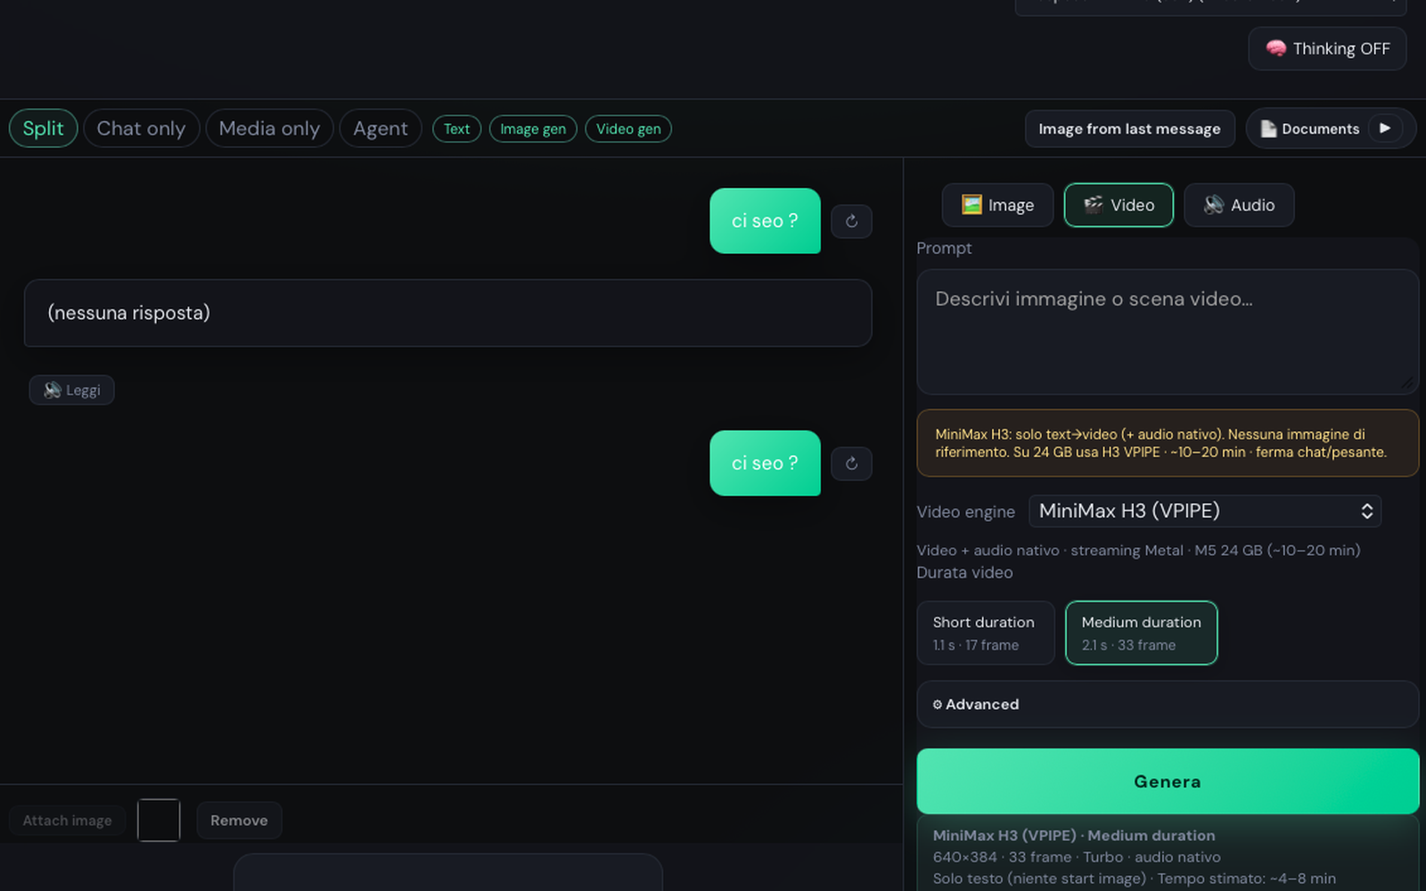Click the '(nessuna risposta)' reply box
1426x891 pixels.
pyautogui.click(x=447, y=313)
